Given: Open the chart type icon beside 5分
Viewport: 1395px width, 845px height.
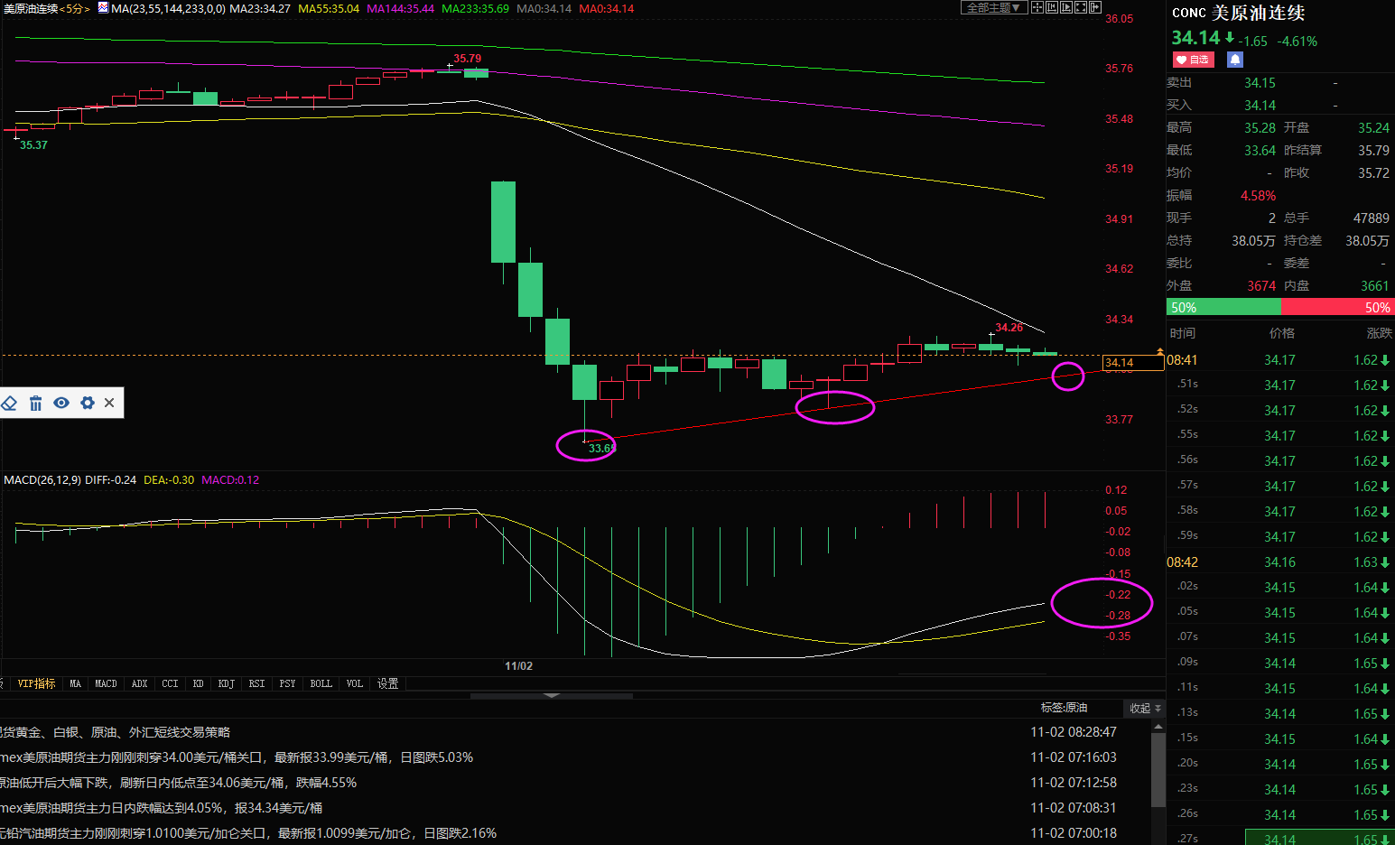Looking at the screenshot, I should coord(103,8).
